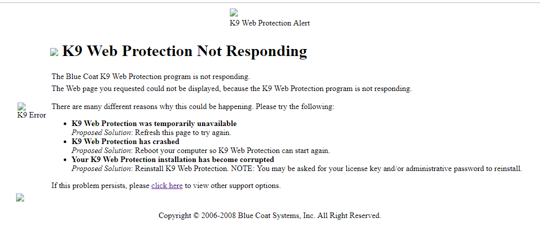Click the broken K9 Web Protection Alert image
The image size is (540, 251).
tap(234, 13)
